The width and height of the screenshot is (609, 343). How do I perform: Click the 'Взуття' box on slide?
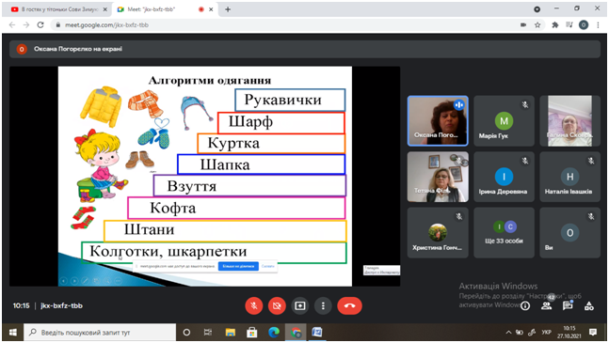(x=249, y=186)
